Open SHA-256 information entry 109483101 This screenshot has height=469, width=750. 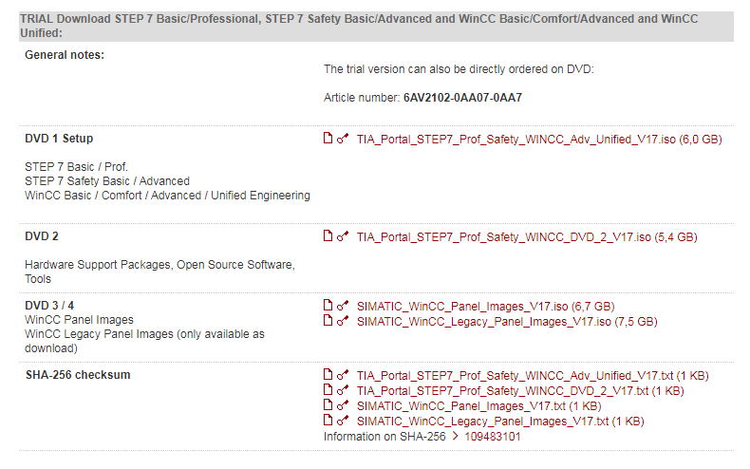[x=492, y=437]
